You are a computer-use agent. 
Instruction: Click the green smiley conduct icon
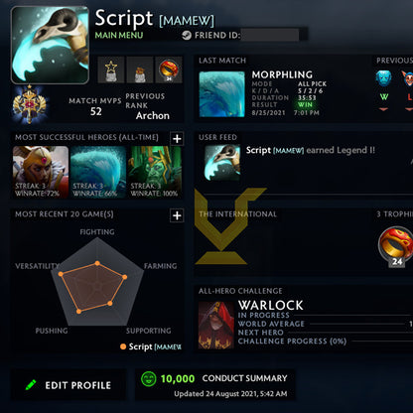(148, 378)
